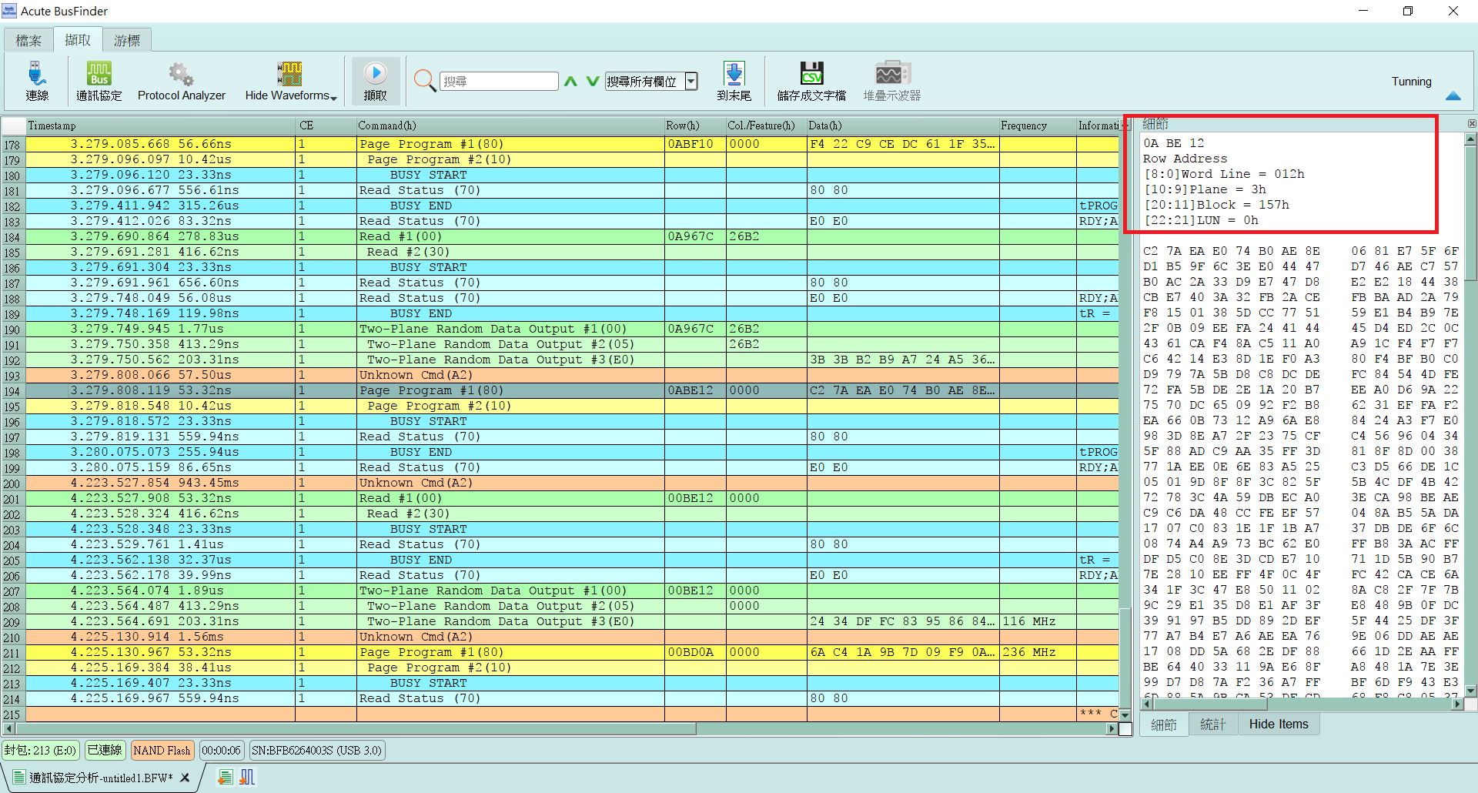
Task: Switch to the 擷取 ribbon tab
Action: pyautogui.click(x=77, y=40)
